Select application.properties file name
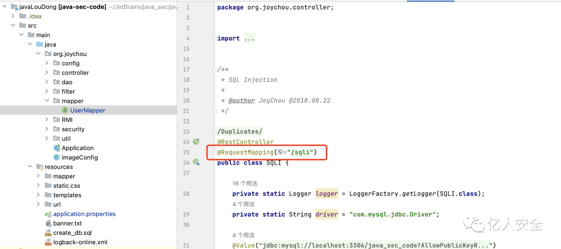Viewport: 561px width, 249px height. click(85, 214)
